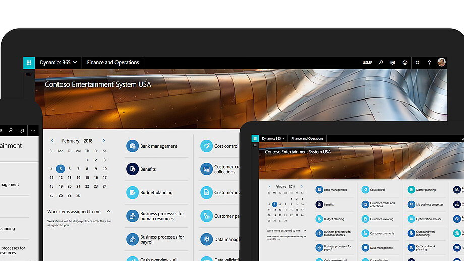The width and height of the screenshot is (464, 261).
Task: Collapse Work items assigned to me on tablet
Action: click(305, 230)
